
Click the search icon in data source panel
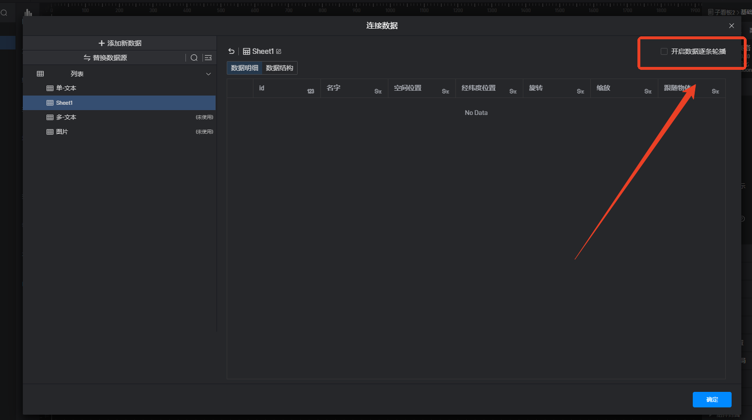point(194,58)
